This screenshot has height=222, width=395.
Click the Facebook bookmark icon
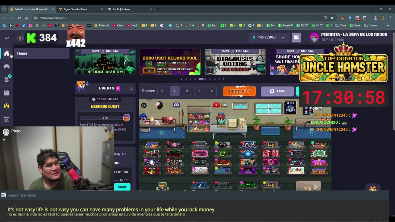24,26
